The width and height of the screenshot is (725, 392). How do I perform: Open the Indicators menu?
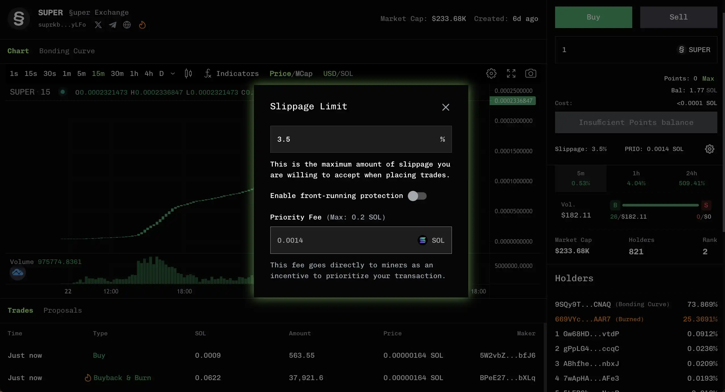(x=231, y=74)
